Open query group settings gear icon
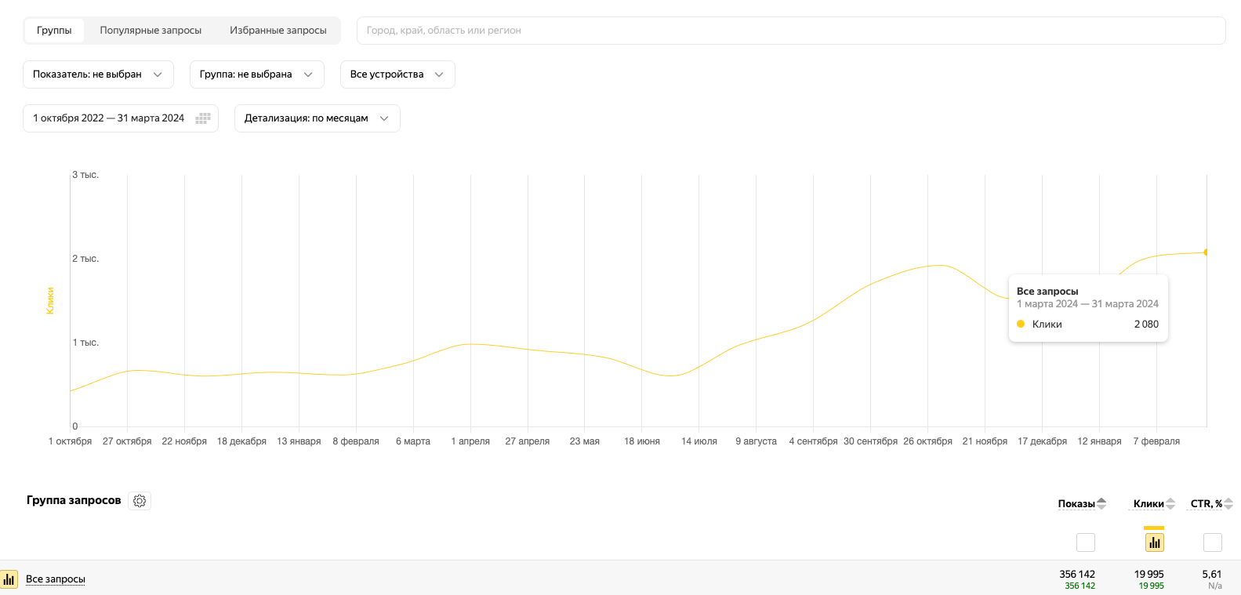1241x595 pixels. 140,501
